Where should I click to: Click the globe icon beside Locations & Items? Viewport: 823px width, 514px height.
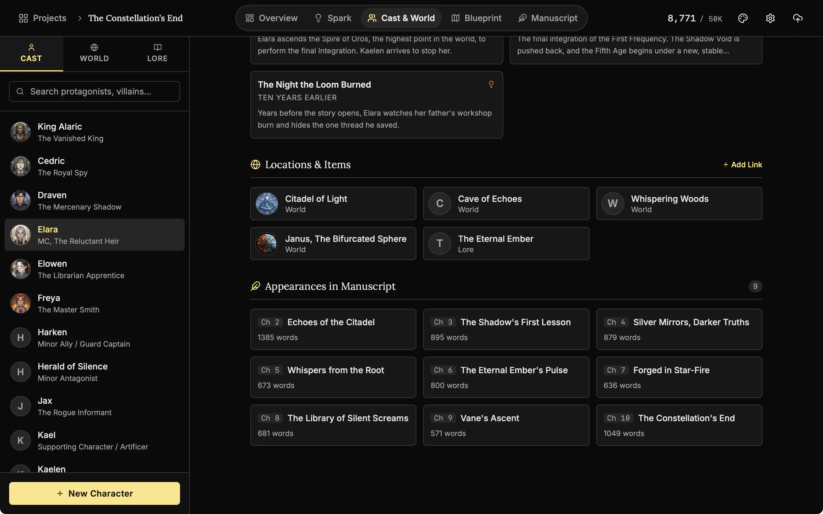(x=255, y=164)
